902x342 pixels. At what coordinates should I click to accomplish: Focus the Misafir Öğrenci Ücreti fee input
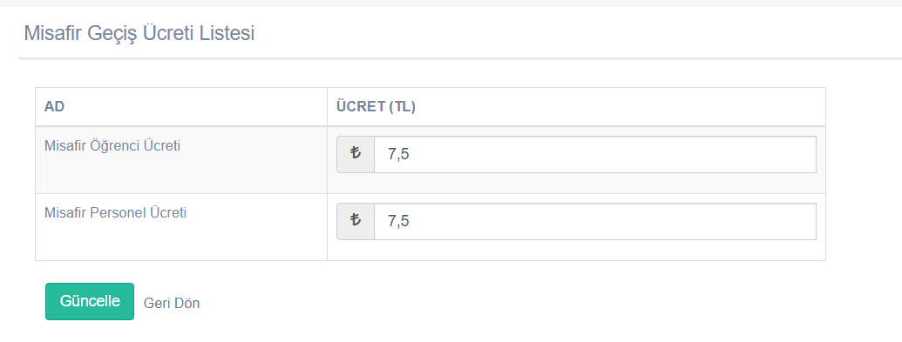point(595,154)
